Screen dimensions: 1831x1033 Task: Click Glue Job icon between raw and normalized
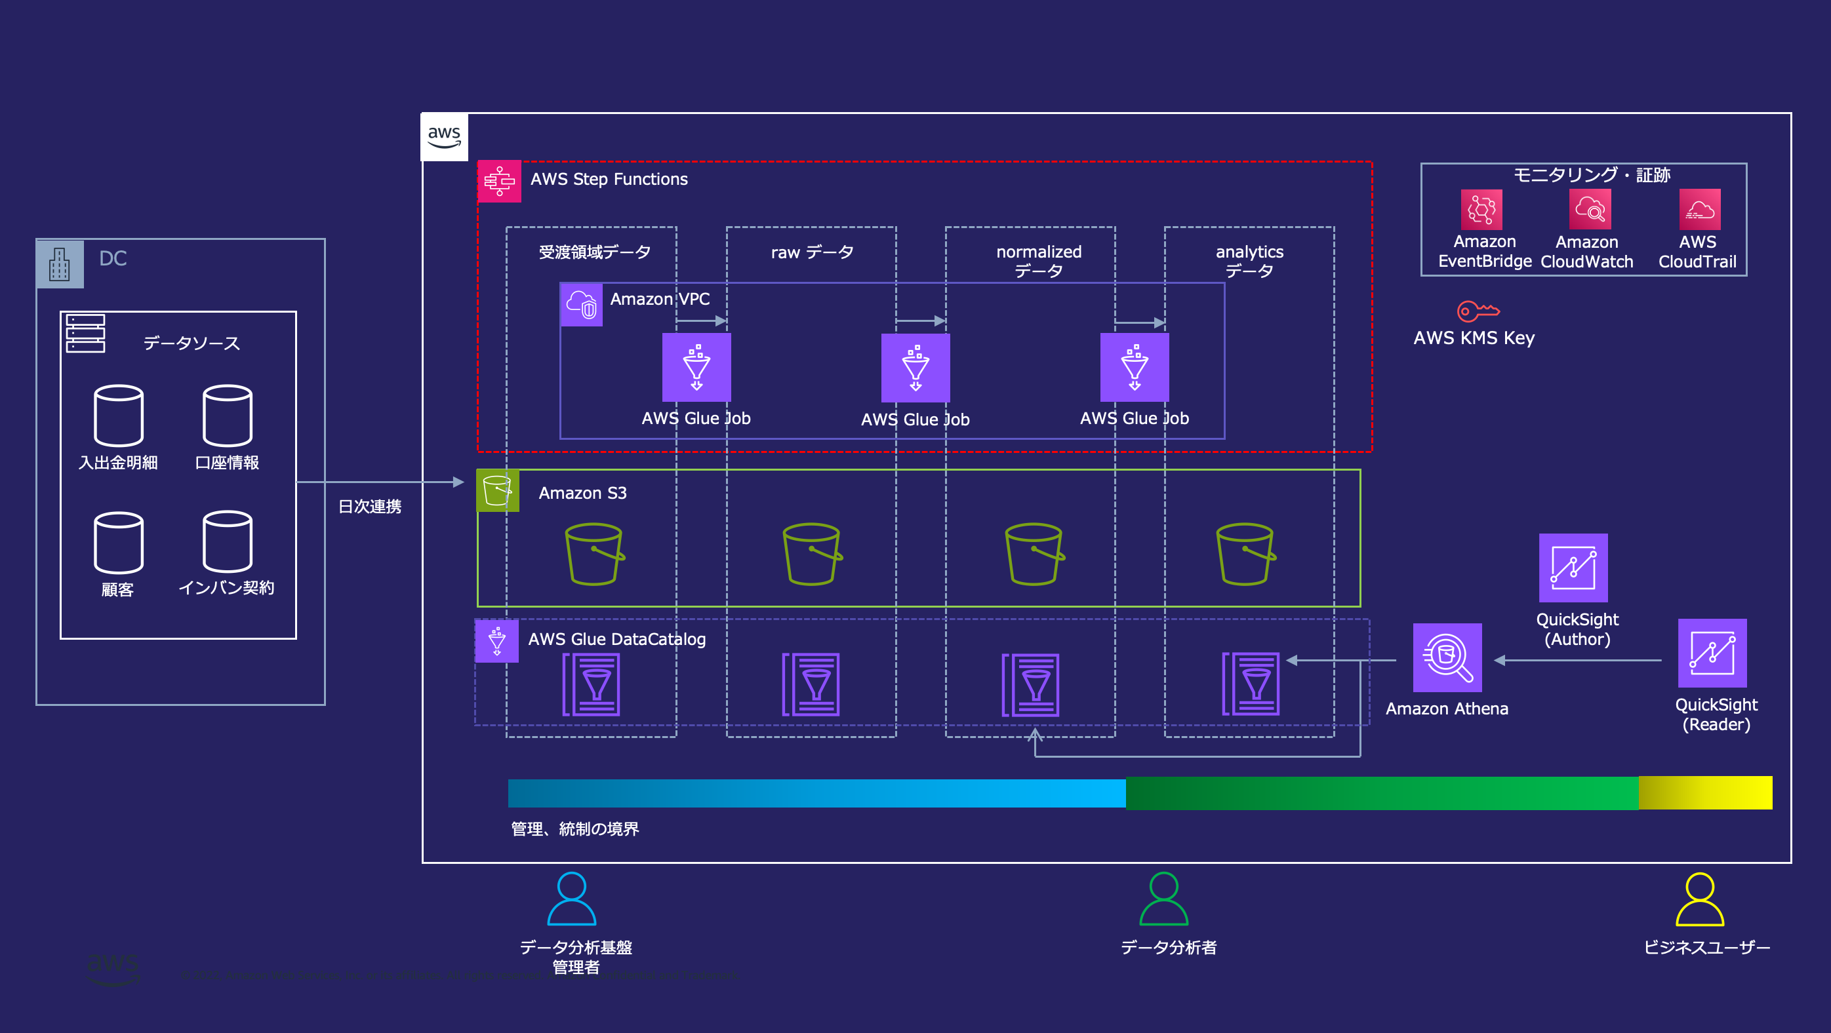point(915,368)
